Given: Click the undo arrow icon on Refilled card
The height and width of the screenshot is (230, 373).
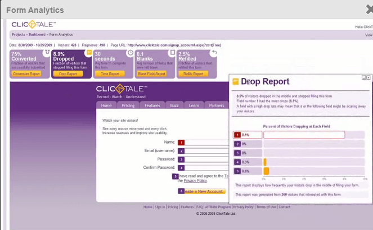Looking at the screenshot, I should 214,52.
